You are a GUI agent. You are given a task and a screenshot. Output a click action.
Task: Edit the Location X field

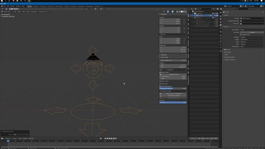pyautogui.click(x=170, y=19)
